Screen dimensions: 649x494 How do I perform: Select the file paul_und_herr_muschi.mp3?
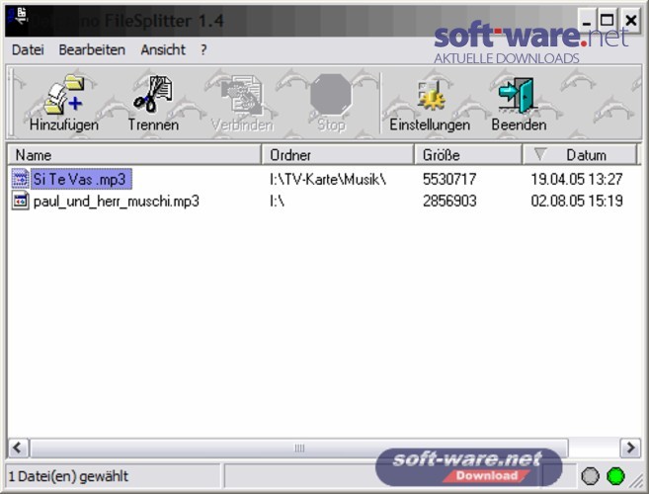117,202
